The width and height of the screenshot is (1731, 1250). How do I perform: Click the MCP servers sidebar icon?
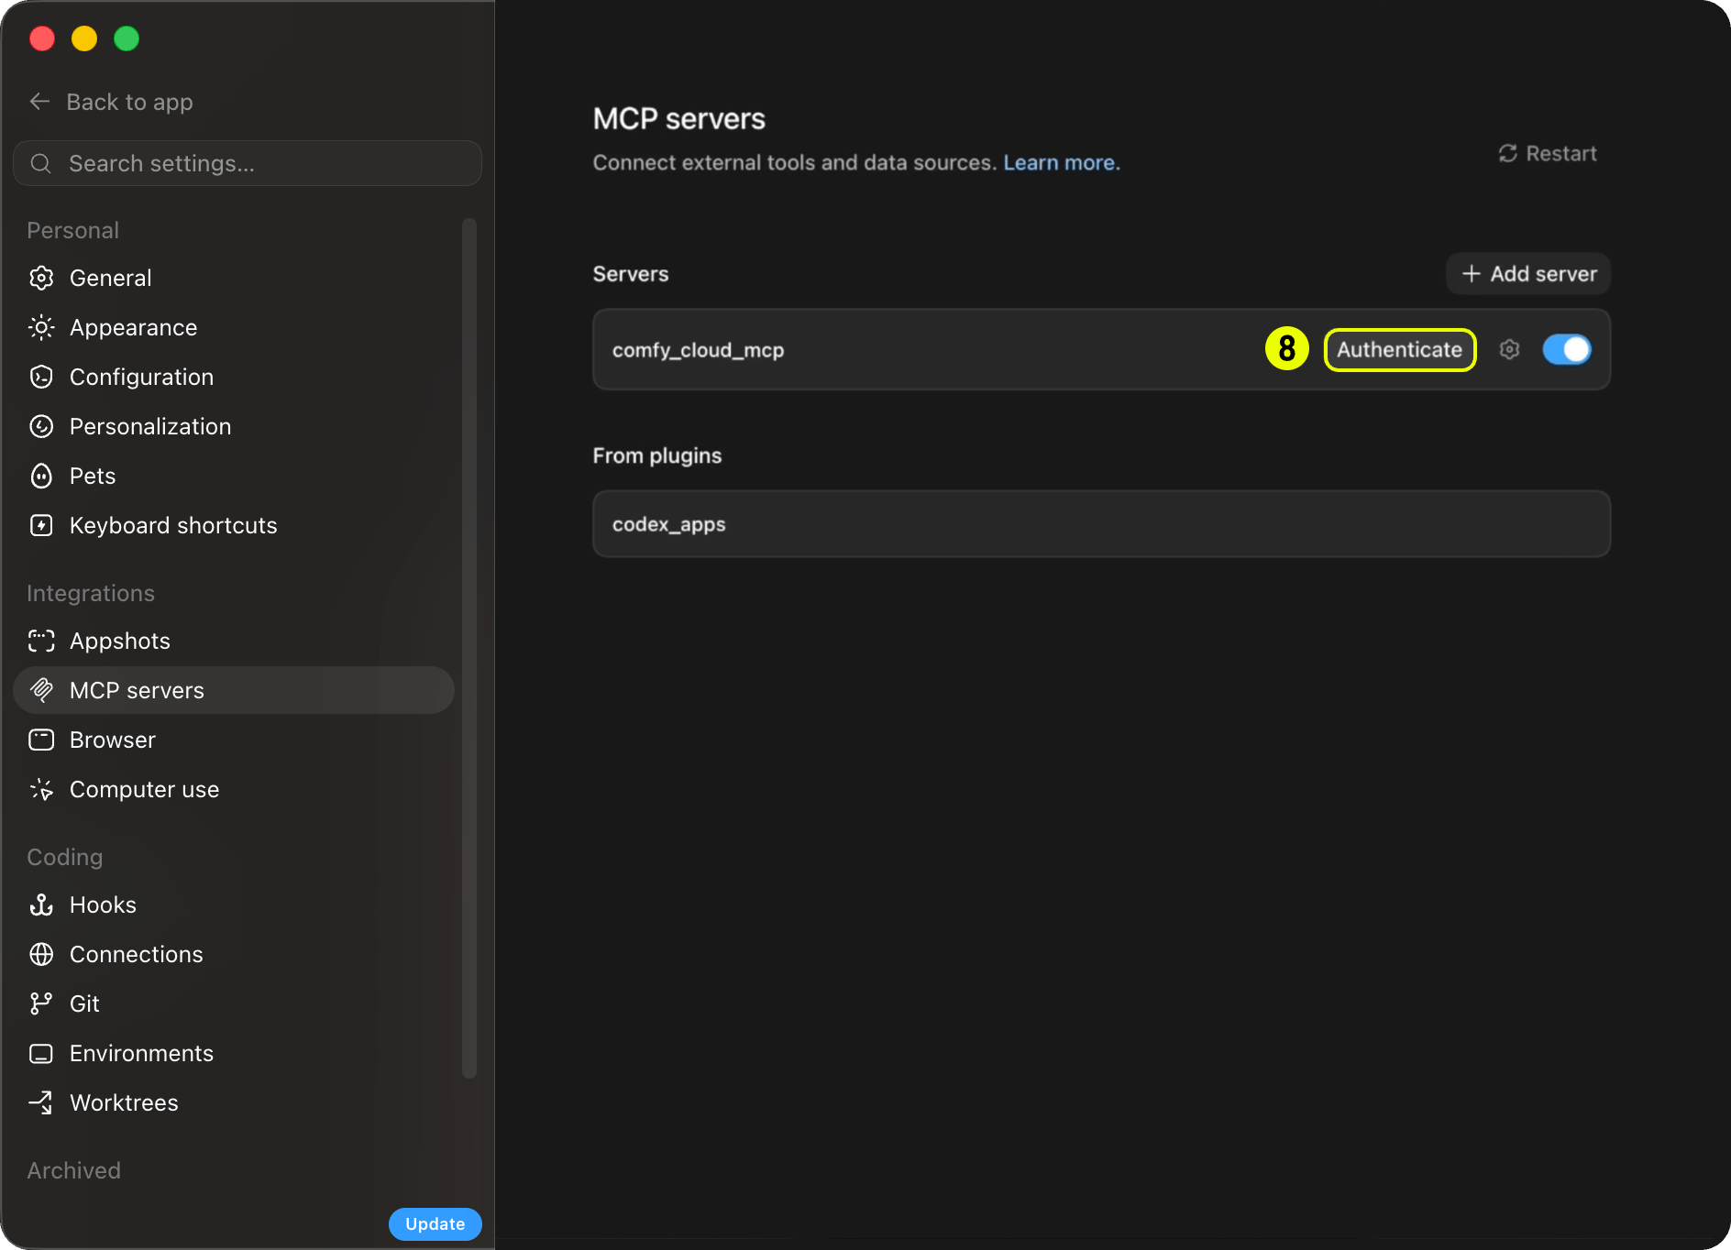tap(41, 690)
